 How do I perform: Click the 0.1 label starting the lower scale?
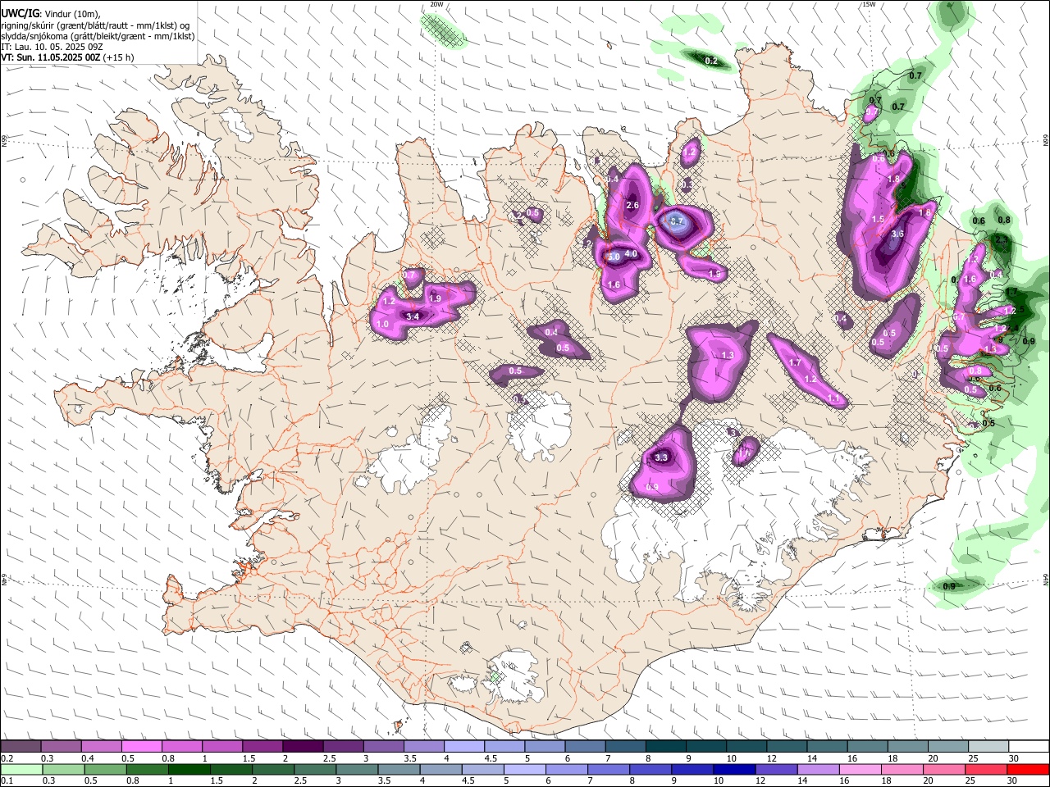click(6, 781)
